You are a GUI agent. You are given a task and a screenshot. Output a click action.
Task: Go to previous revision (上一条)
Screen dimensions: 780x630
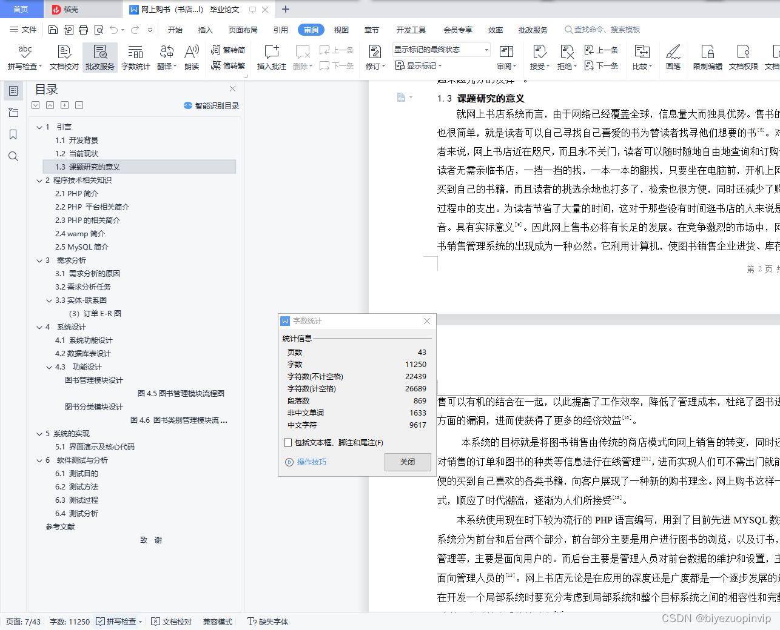pyautogui.click(x=601, y=50)
